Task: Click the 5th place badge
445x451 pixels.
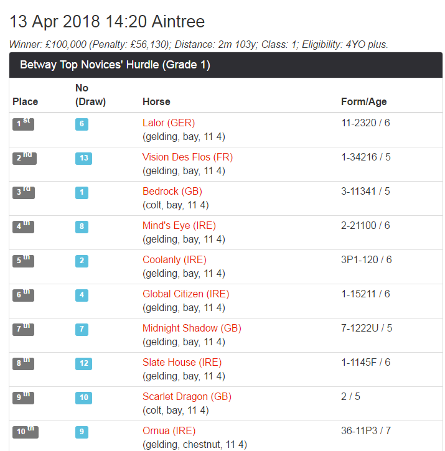Action: (x=23, y=261)
